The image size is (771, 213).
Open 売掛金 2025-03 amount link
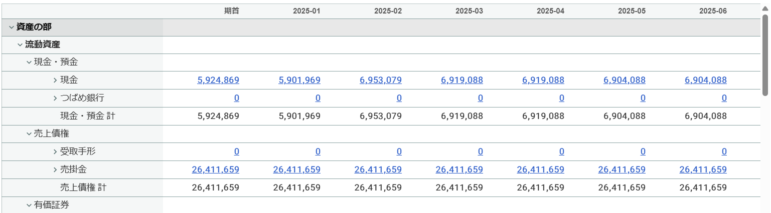click(x=459, y=169)
